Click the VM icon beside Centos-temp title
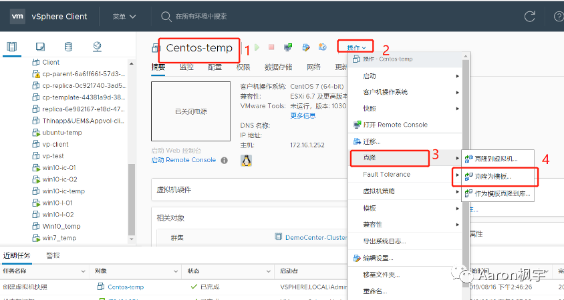Viewport: 564px width, 300px height. tap(156, 48)
